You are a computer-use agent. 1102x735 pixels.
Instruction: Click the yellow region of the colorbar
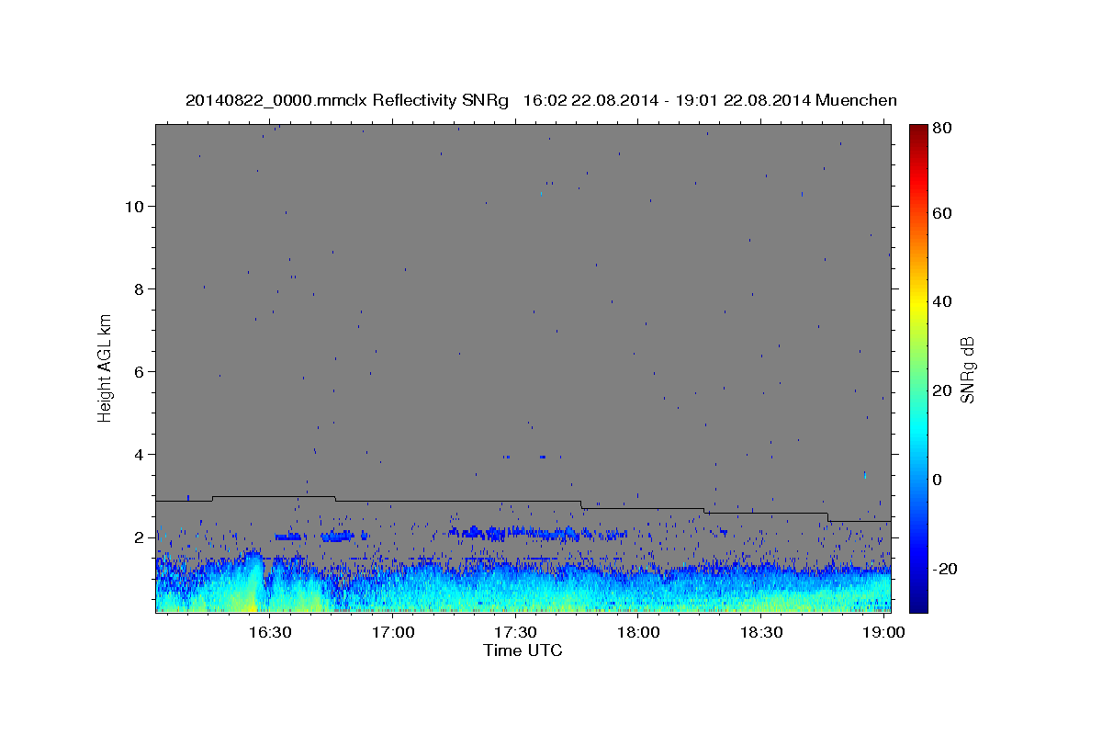pos(918,303)
